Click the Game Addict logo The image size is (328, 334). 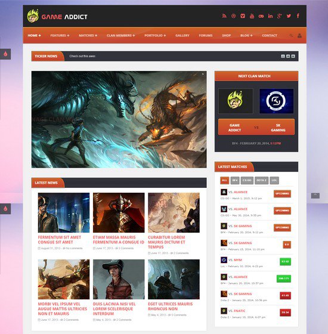click(x=57, y=16)
